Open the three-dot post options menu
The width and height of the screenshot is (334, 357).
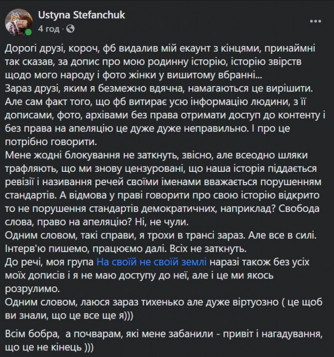pos(315,21)
